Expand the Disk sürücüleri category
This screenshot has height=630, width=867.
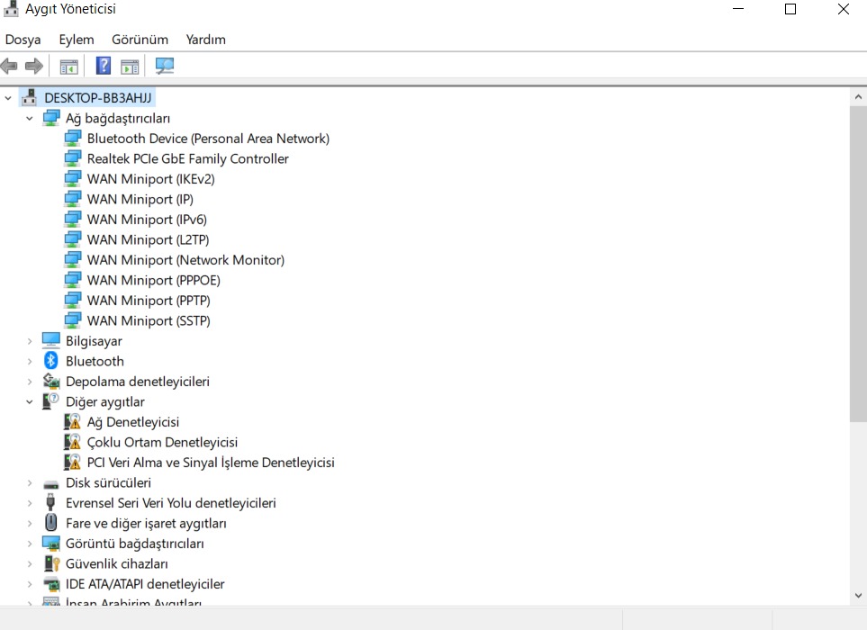click(x=30, y=483)
